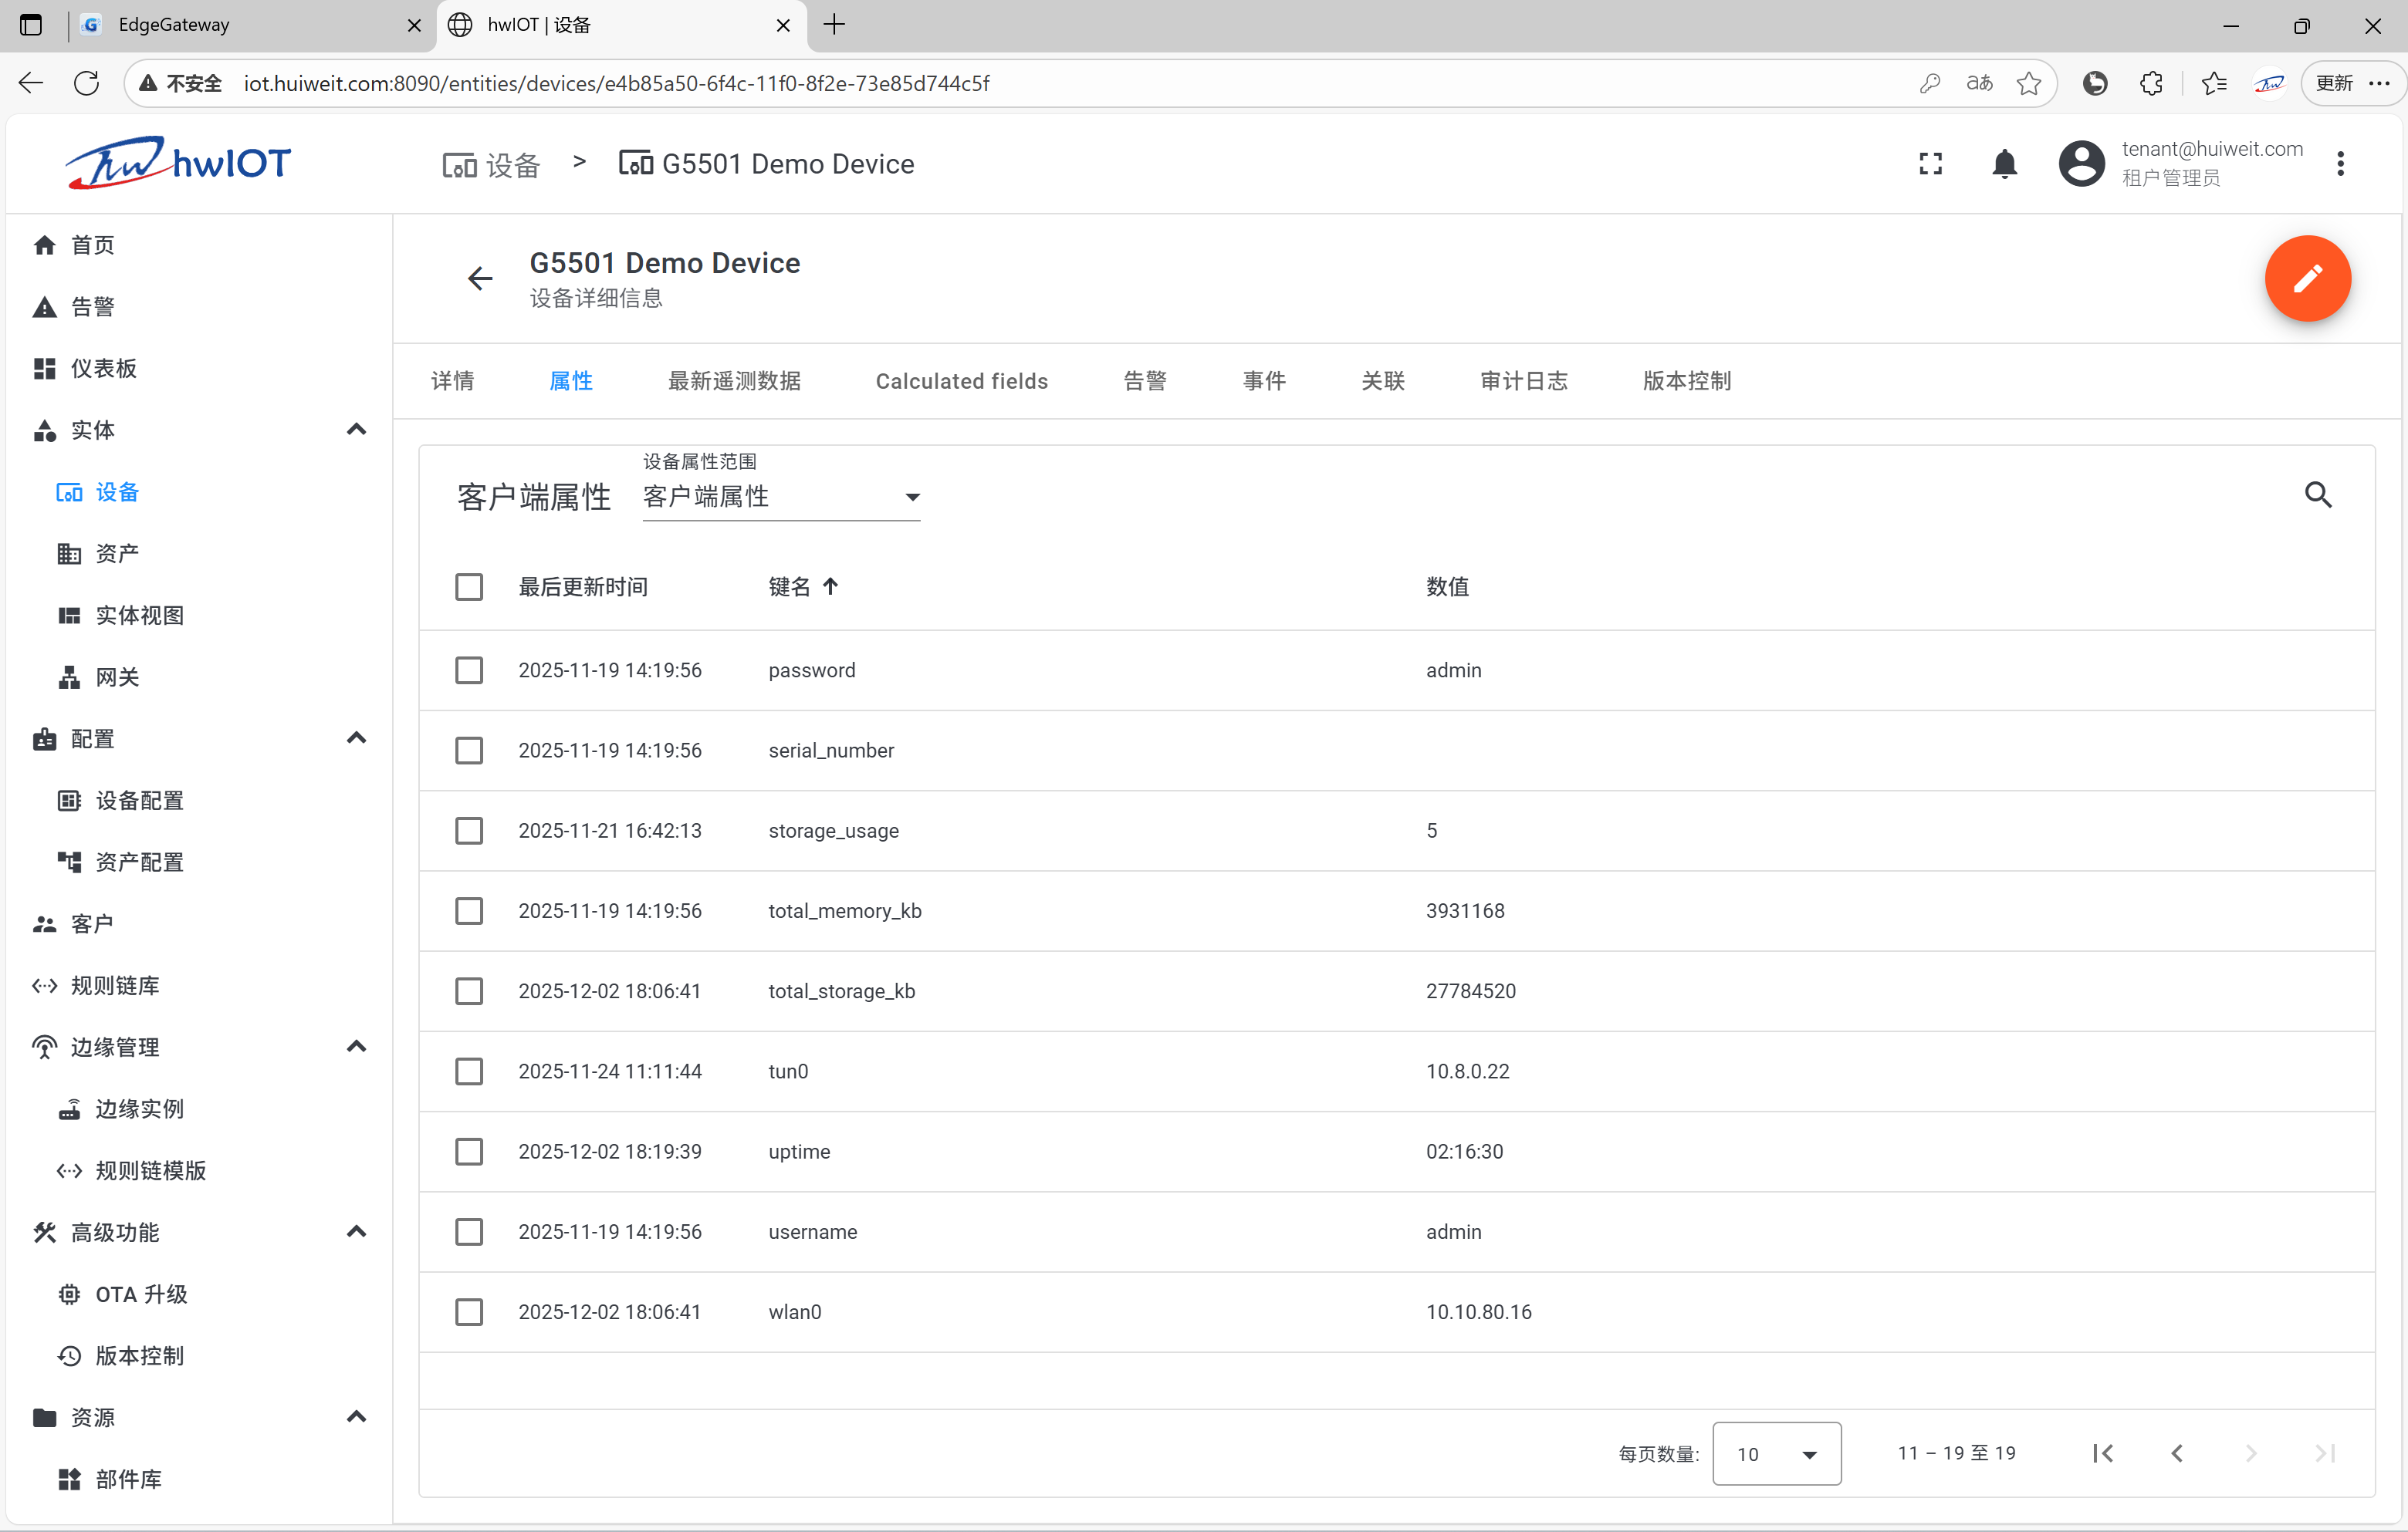
Task: Toggle the select-all header checkbox
Action: (x=468, y=586)
